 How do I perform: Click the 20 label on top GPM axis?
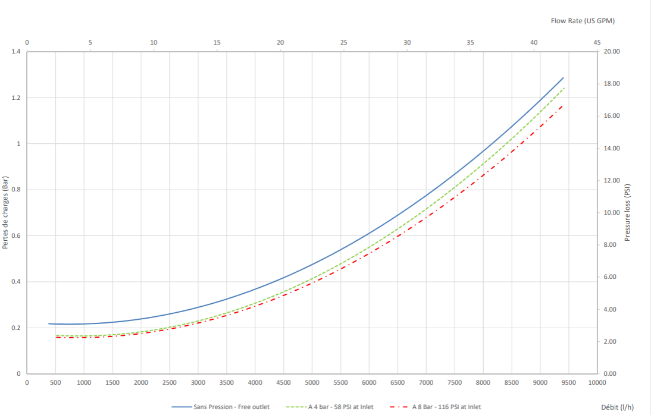tap(280, 42)
